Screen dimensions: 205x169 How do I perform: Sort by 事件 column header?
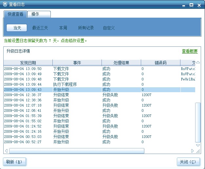pos(77,63)
